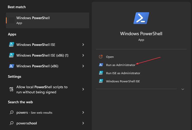Click the Windows PowerShell ISE icon in the actions list
This screenshot has width=192, height=130.
pos(101,81)
